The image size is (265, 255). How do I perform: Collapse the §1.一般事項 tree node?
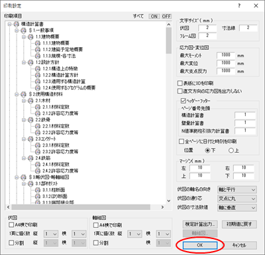click(x=17, y=31)
